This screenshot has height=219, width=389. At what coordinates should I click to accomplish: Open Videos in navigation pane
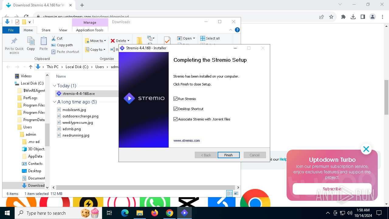tap(26, 76)
